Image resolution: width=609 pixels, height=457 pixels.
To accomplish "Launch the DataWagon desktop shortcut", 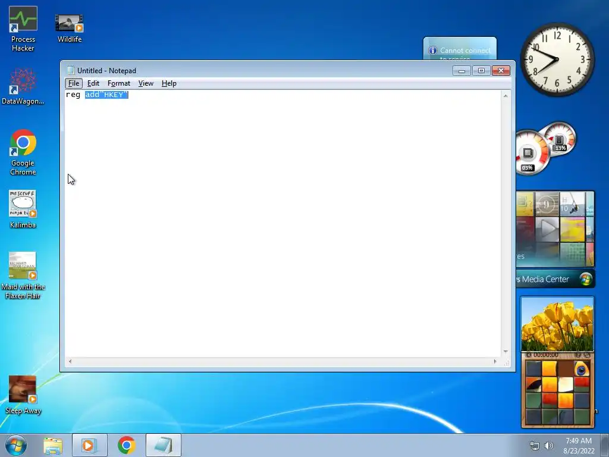I will pos(23,87).
